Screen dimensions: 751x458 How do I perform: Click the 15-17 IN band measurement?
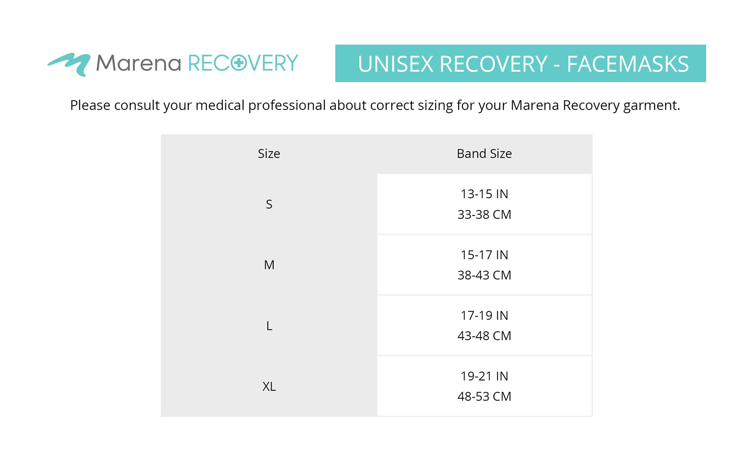[484, 255]
